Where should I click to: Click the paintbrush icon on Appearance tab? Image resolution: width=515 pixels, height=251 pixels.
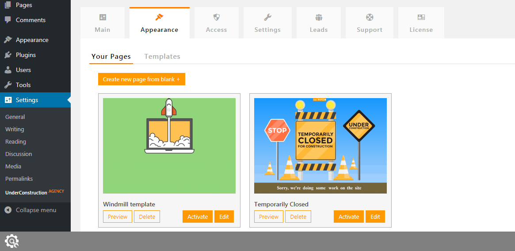coord(159,18)
